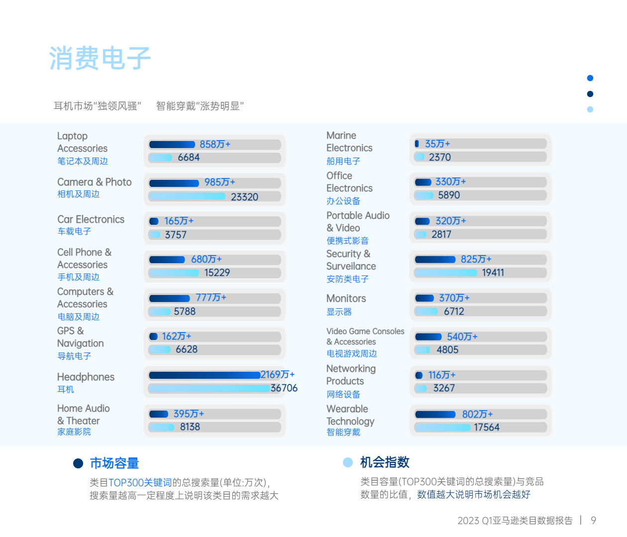Click the dark bullet beside 市场容量
Screen dimensions: 627x537
78,463
